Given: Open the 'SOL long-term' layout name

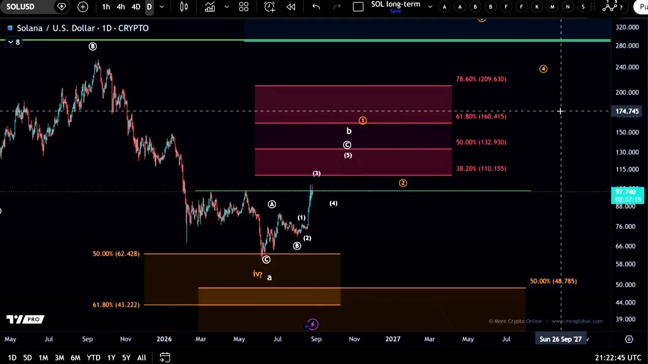Looking at the screenshot, I should tap(395, 4).
